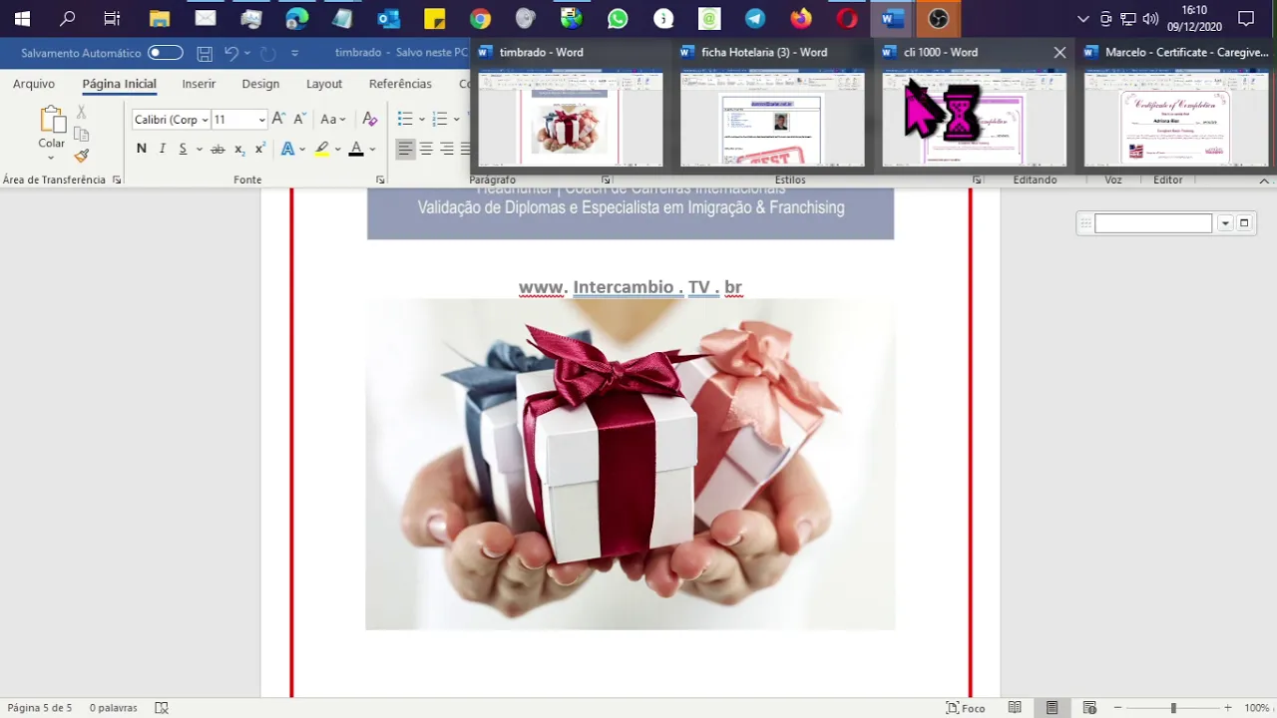Toggle underline S formatting

point(183,149)
